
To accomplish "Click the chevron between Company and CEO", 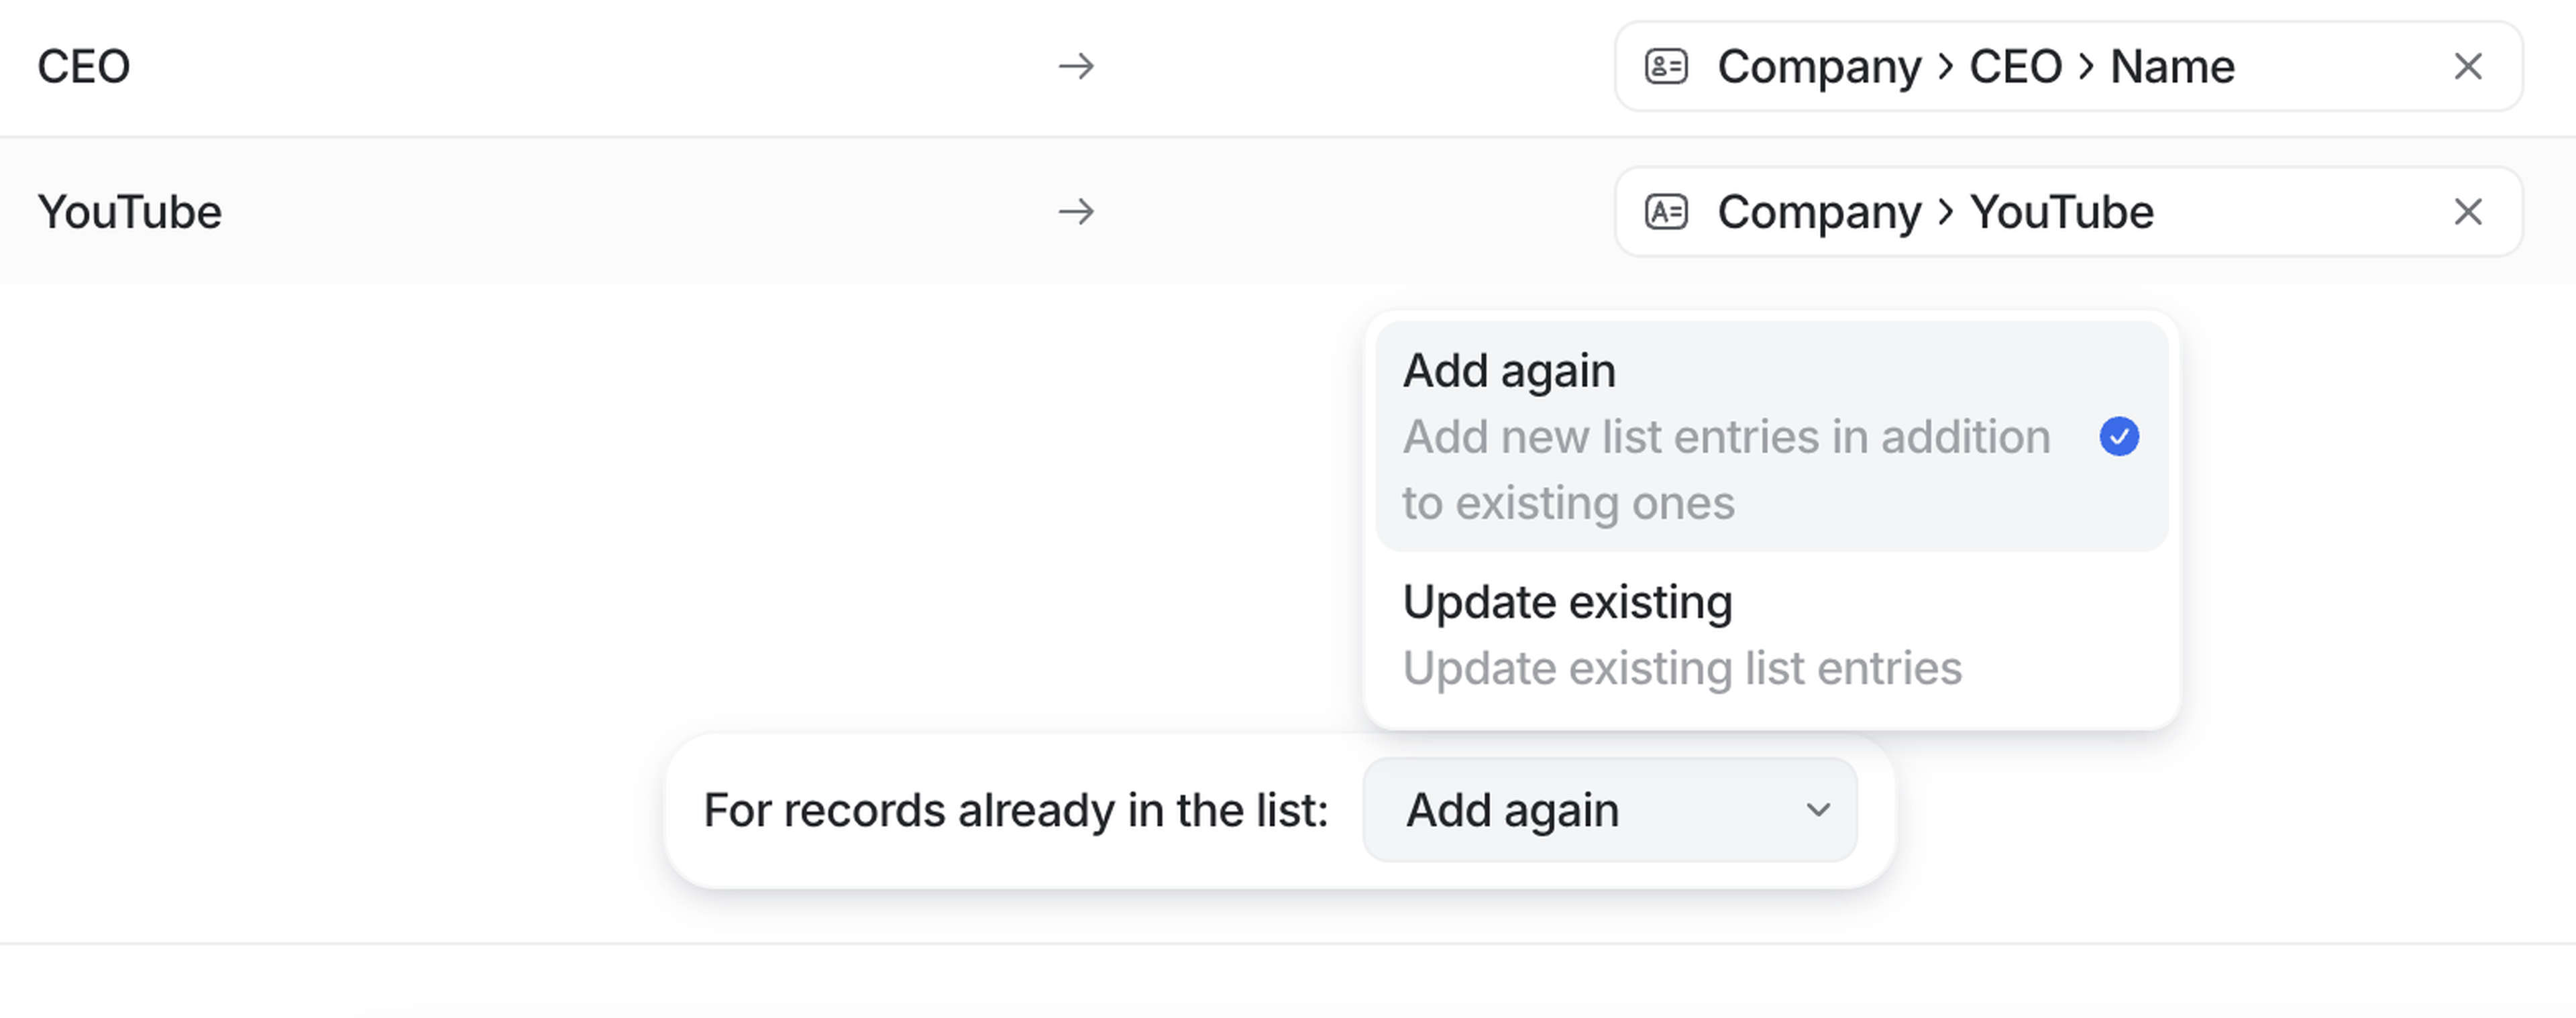I will pyautogui.click(x=1945, y=67).
